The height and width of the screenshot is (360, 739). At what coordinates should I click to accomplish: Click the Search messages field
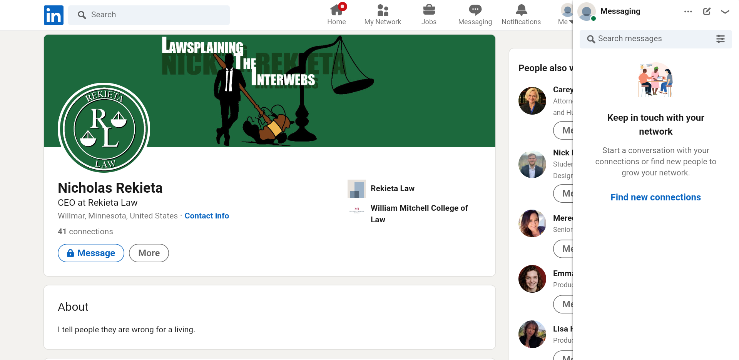[656, 39]
